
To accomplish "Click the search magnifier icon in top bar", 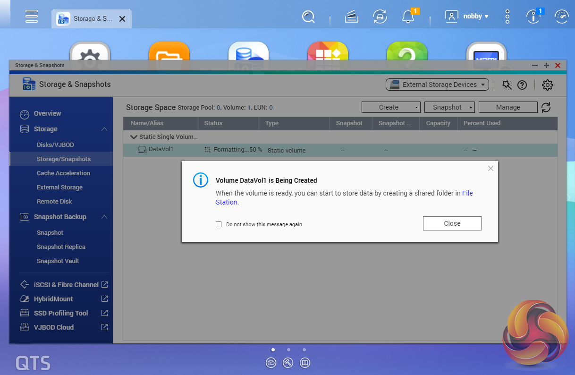I will [x=308, y=17].
